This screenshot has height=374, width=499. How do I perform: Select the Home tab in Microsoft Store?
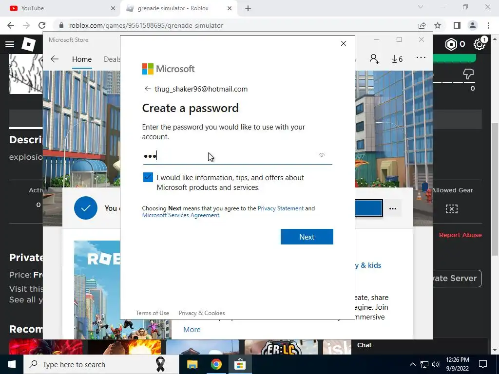tap(82, 59)
